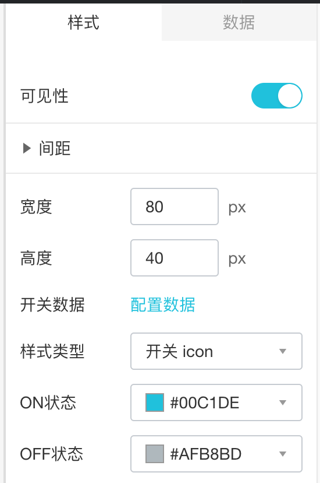
Task: Click the #AFB8BD hex value
Action: [x=206, y=454]
